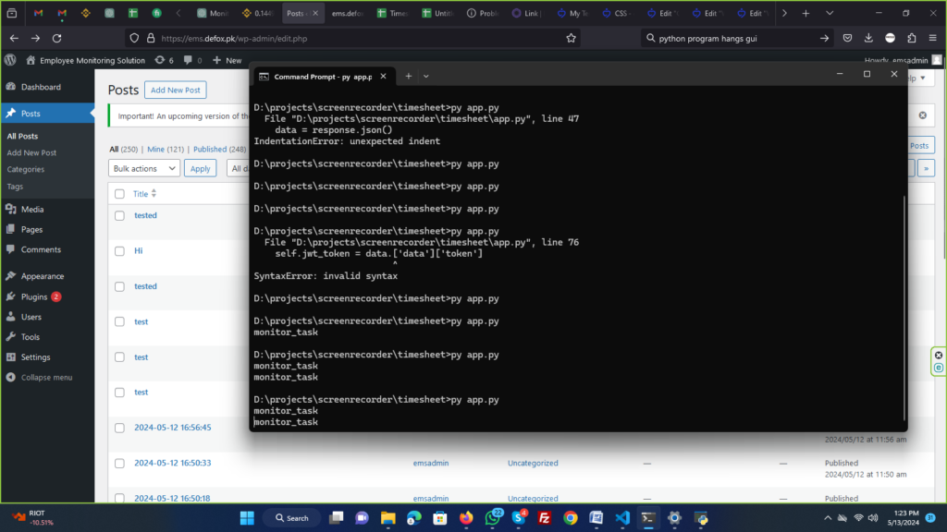The width and height of the screenshot is (947, 532).
Task: Open WhatsApp from the taskbar
Action: (x=493, y=518)
